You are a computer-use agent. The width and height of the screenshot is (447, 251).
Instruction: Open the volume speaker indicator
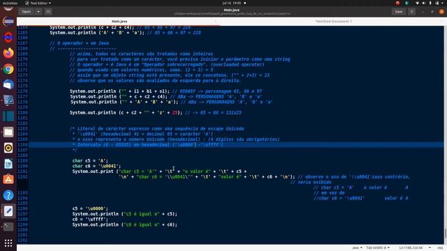coord(424,3)
